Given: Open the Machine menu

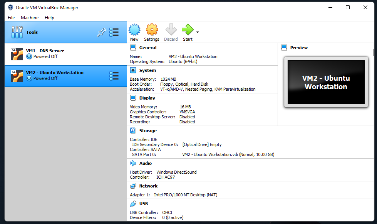Looking at the screenshot, I should [30, 18].
